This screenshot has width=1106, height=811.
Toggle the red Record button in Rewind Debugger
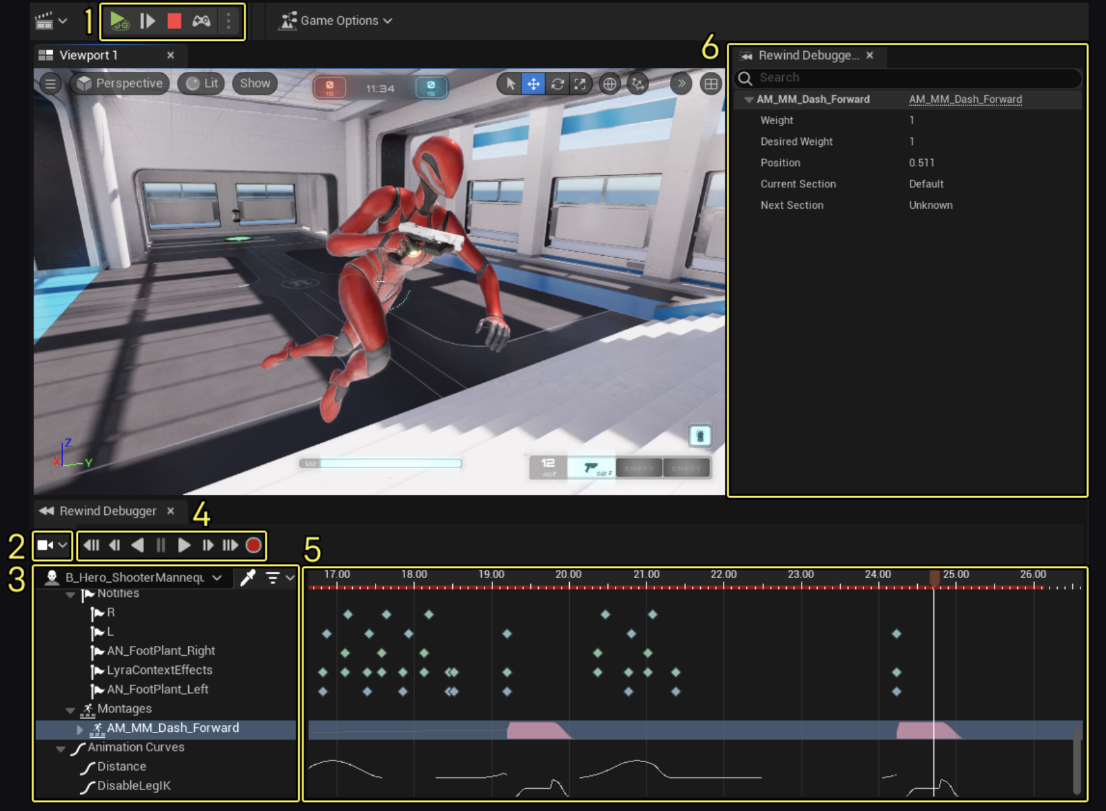pos(253,545)
